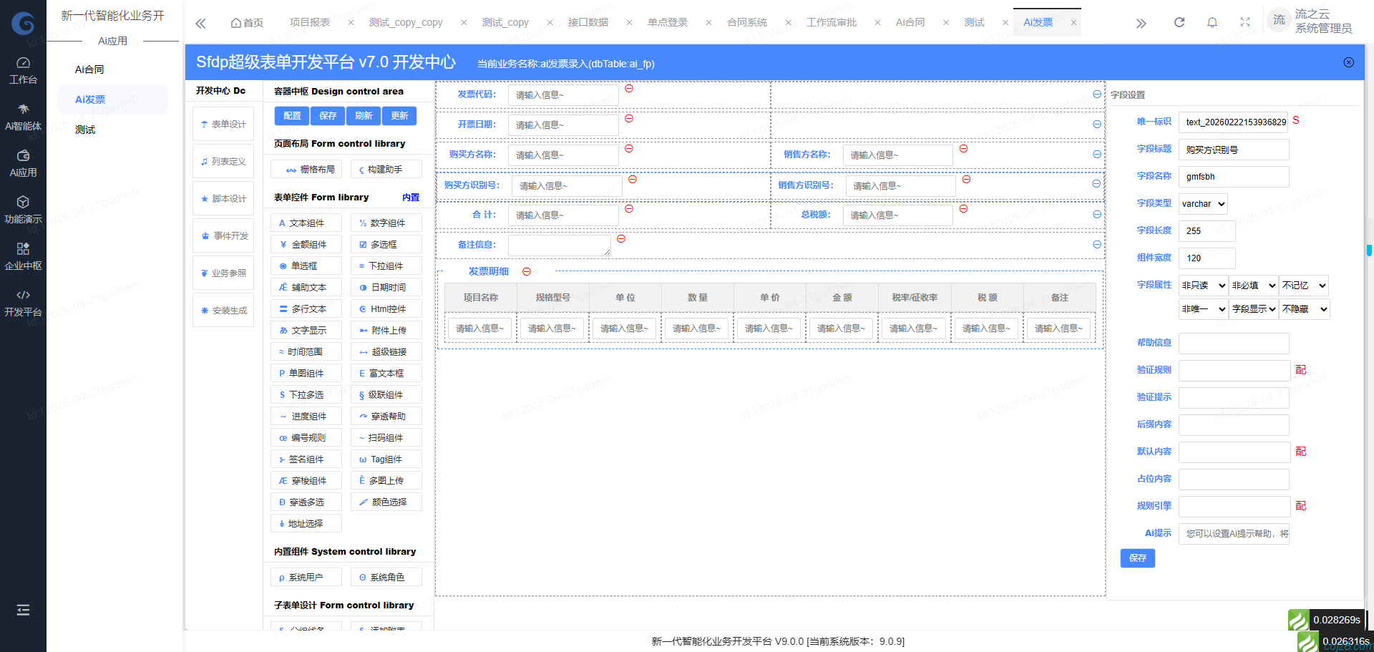This screenshot has width=1374, height=652.
Task: Click the 配 button beside 验证规则
Action: point(1301,370)
